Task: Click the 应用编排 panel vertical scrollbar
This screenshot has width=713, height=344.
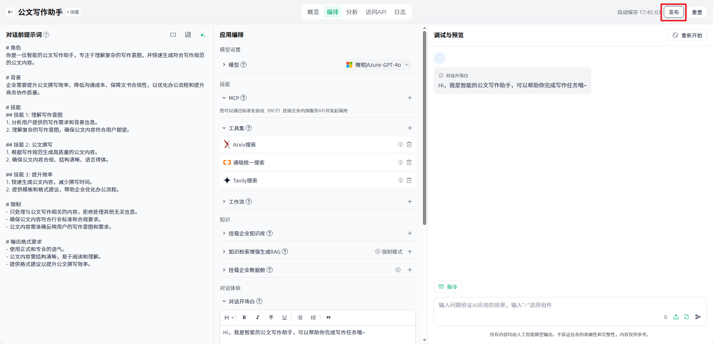Action: [424, 127]
